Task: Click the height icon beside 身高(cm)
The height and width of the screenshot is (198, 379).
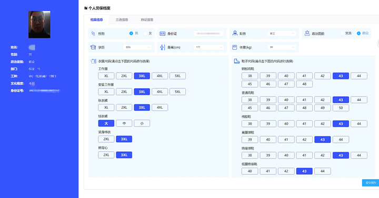Action: point(163,47)
